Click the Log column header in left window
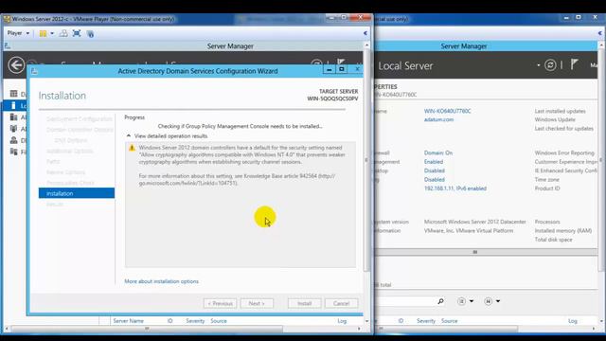The width and height of the screenshot is (606, 341). [x=342, y=320]
